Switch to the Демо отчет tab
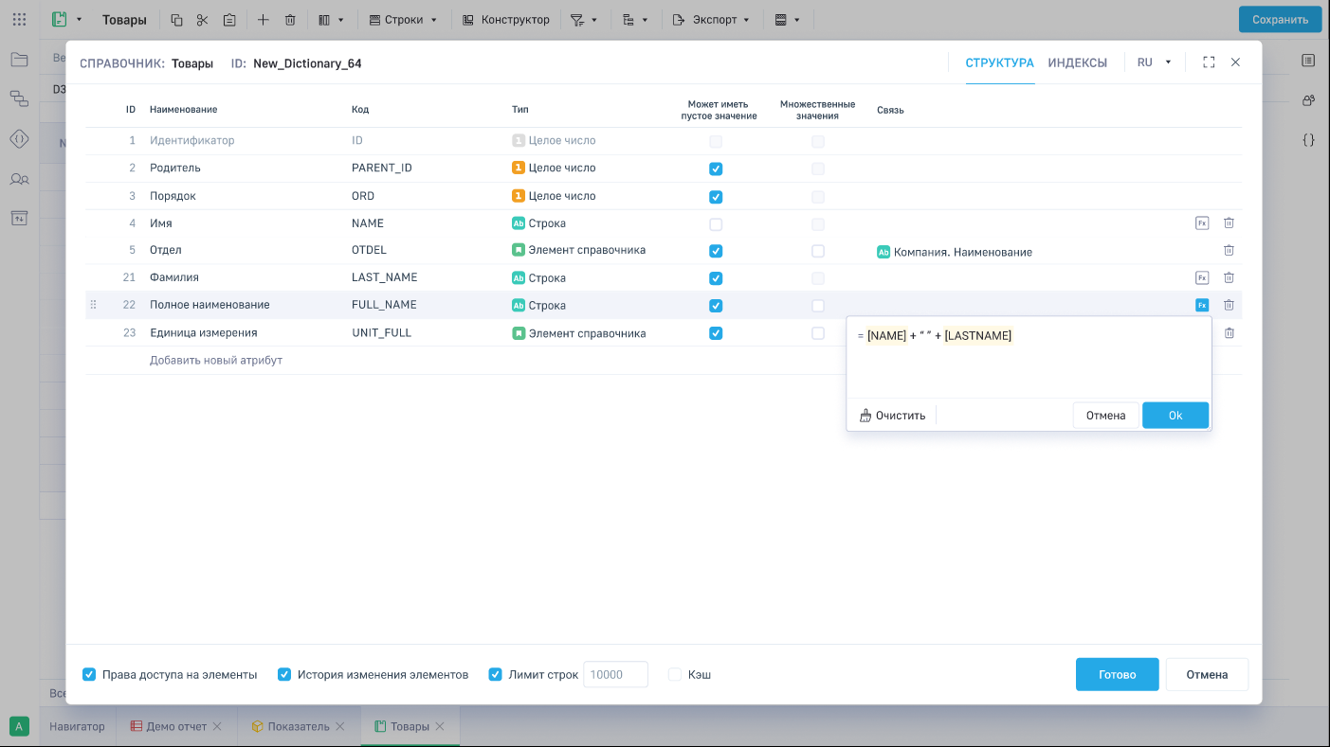The width and height of the screenshot is (1330, 747). point(175,726)
